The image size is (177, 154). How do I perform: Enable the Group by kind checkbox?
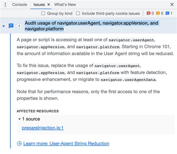click(x=43, y=13)
